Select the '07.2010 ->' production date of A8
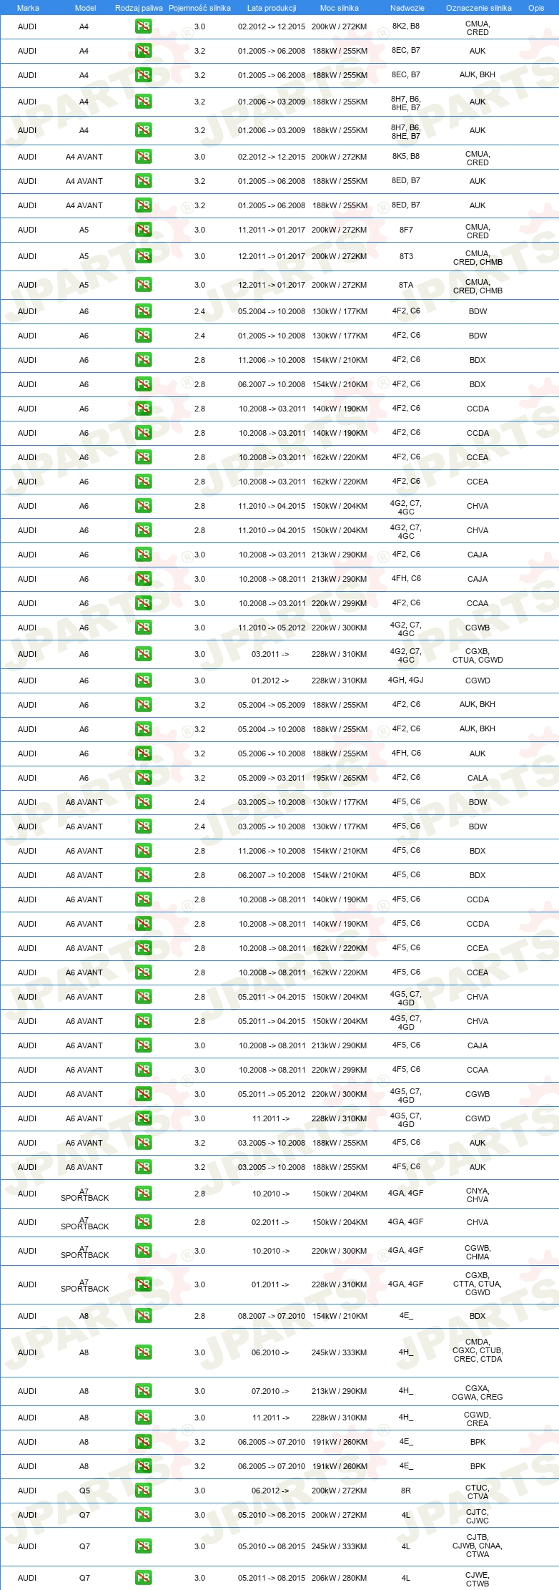 [x=270, y=1391]
